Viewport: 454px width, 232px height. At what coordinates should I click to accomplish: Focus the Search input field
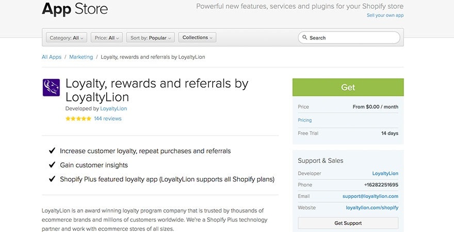pos(353,38)
